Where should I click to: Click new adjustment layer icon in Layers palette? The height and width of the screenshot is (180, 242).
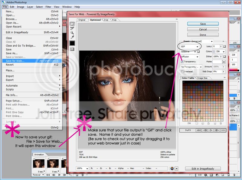[217, 175]
